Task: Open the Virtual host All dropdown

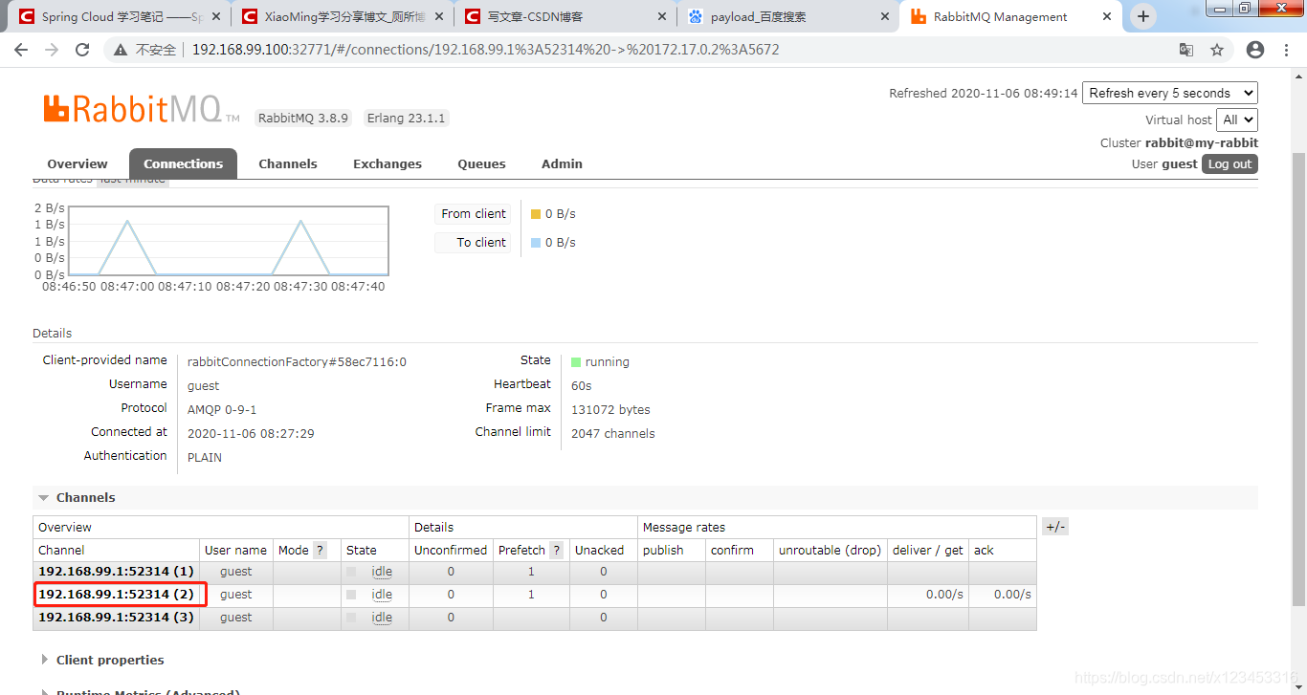Action: click(x=1236, y=119)
